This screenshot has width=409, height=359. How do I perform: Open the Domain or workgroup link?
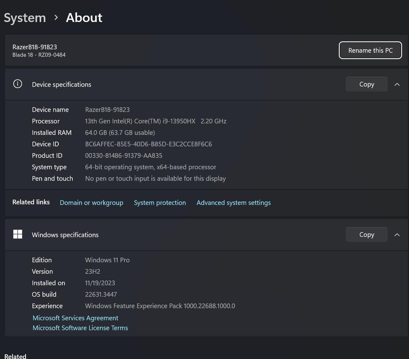coord(91,202)
